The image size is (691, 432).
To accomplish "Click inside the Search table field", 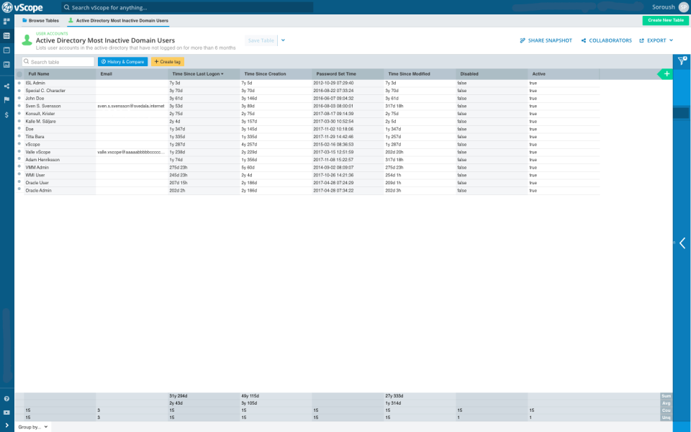I will click(x=58, y=62).
